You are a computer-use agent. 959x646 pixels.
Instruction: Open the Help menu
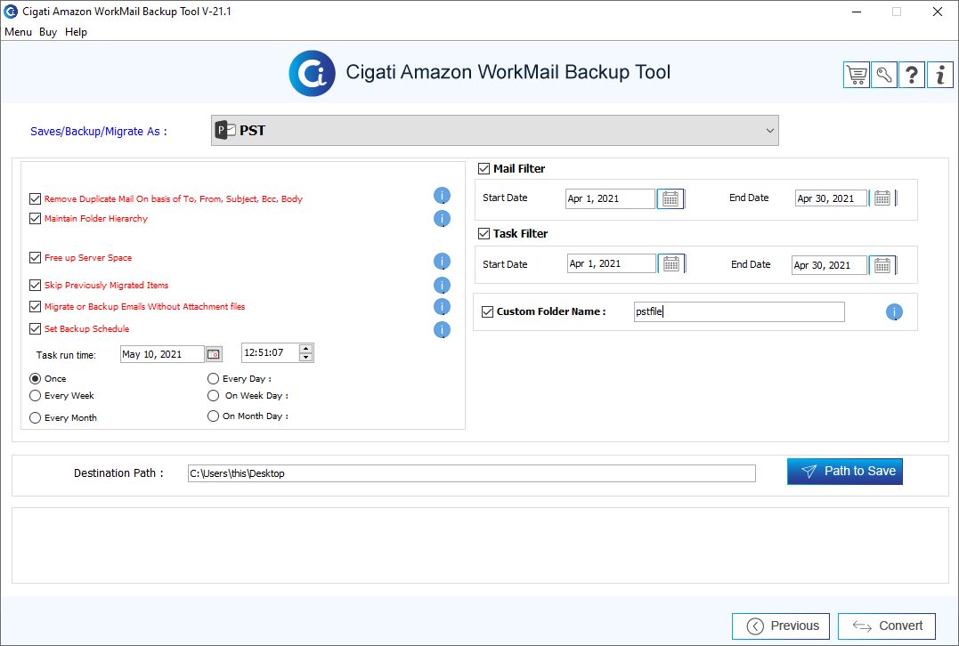tap(76, 32)
